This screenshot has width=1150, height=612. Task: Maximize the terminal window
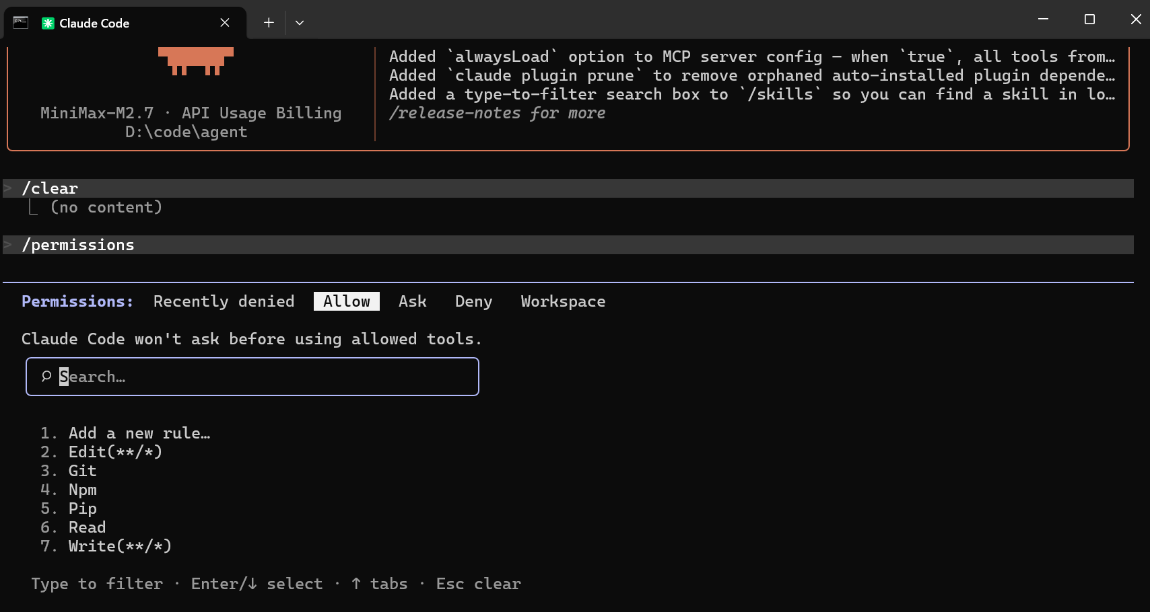(x=1089, y=20)
